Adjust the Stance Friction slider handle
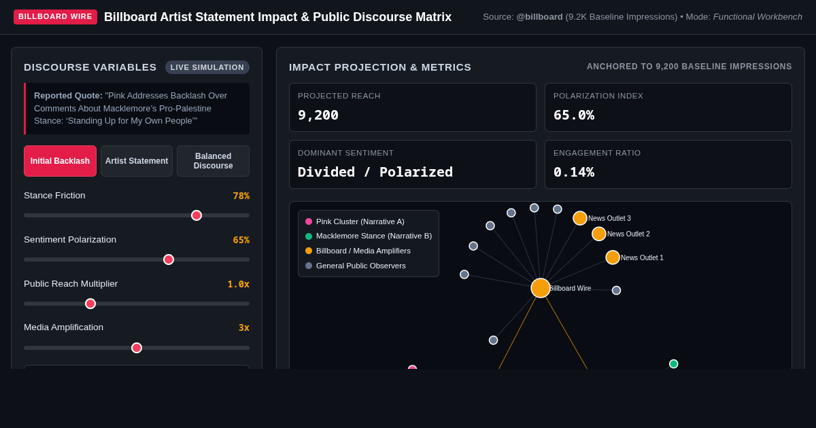This screenshot has height=428, width=816. coord(197,215)
